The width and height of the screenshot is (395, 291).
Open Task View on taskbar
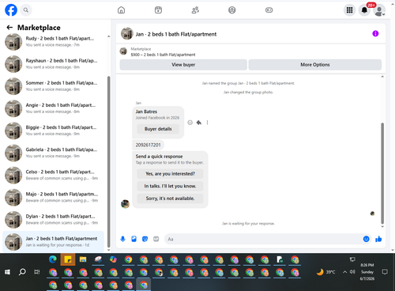[x=37, y=272]
